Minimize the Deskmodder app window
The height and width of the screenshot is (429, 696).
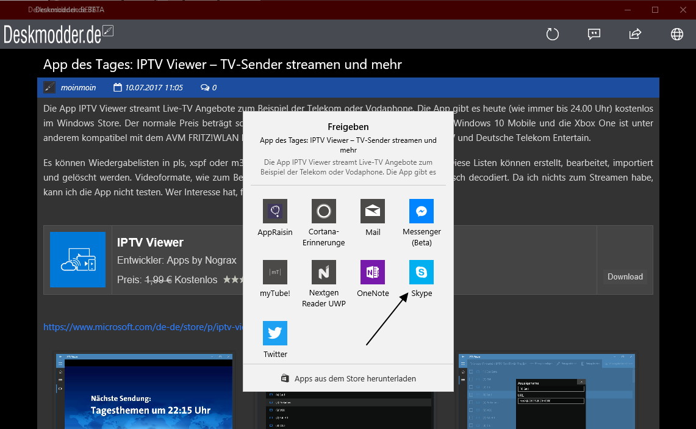pos(628,10)
